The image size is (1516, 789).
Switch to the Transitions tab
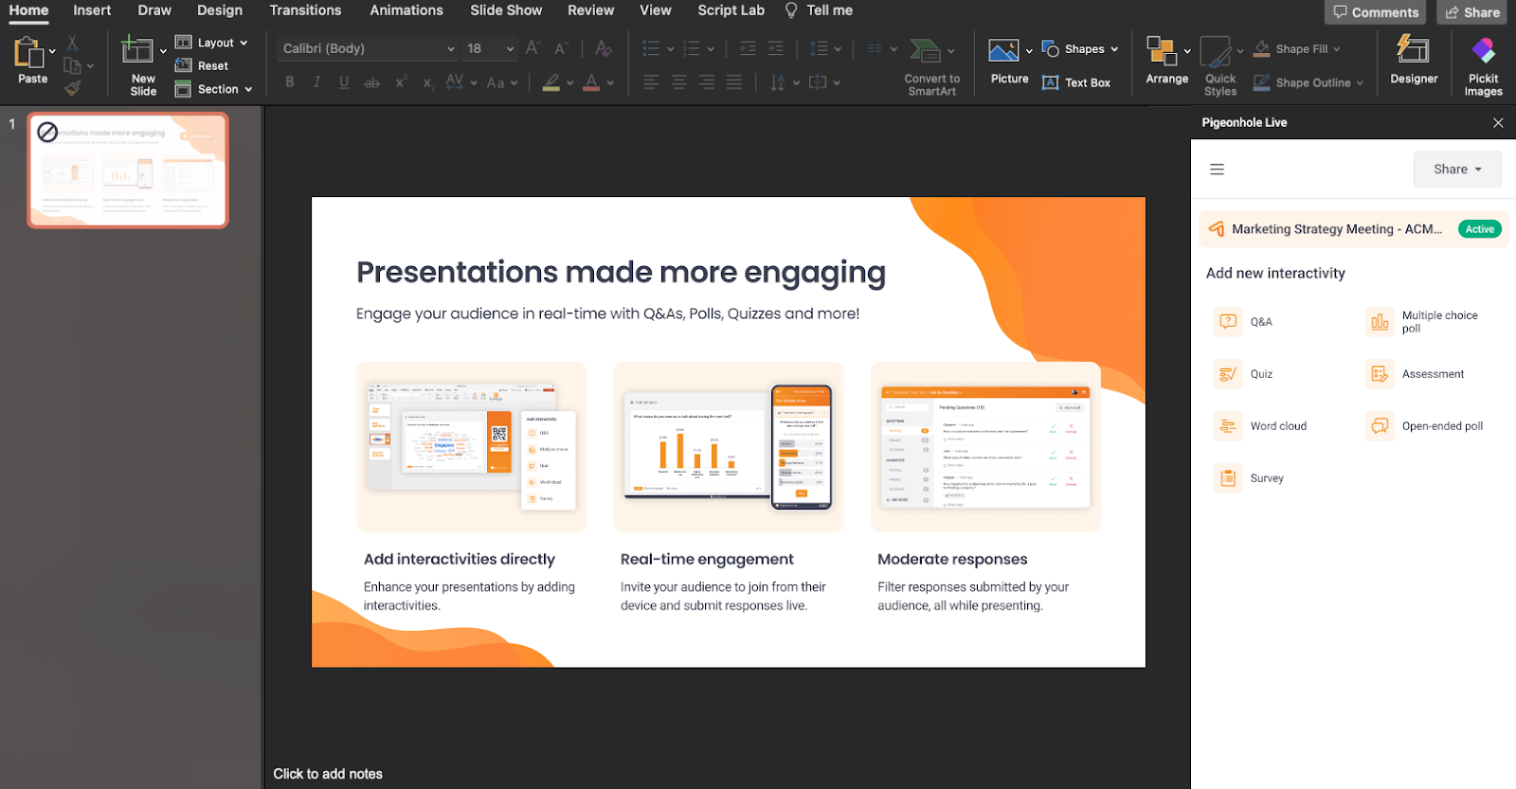tap(305, 10)
